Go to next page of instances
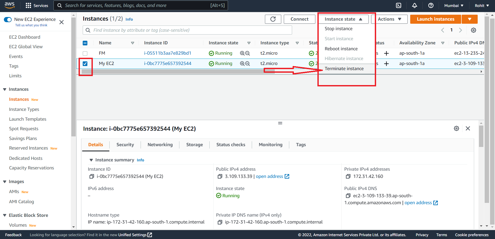The height and width of the screenshot is (239, 495). [460, 30]
